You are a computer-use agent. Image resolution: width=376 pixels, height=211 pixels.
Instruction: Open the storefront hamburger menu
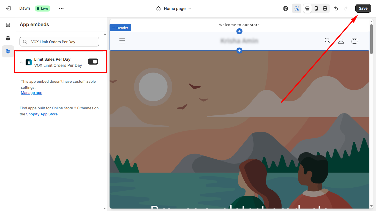tap(122, 41)
